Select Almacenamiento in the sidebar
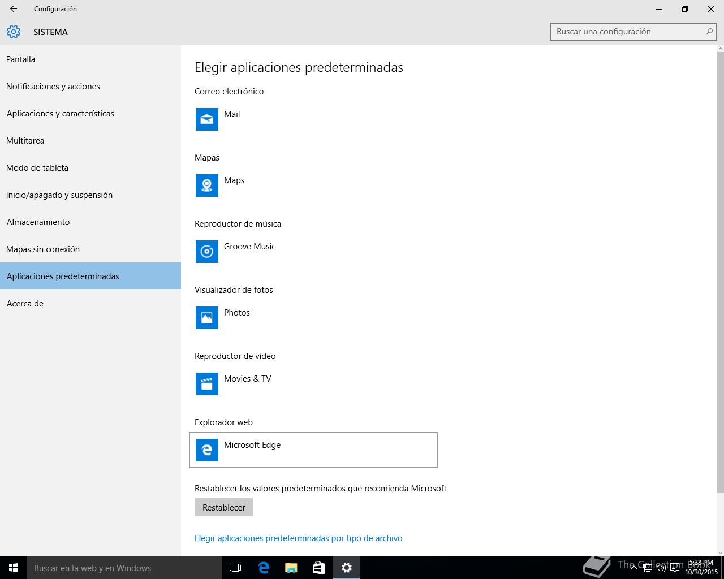This screenshot has width=724, height=579. (x=90, y=222)
